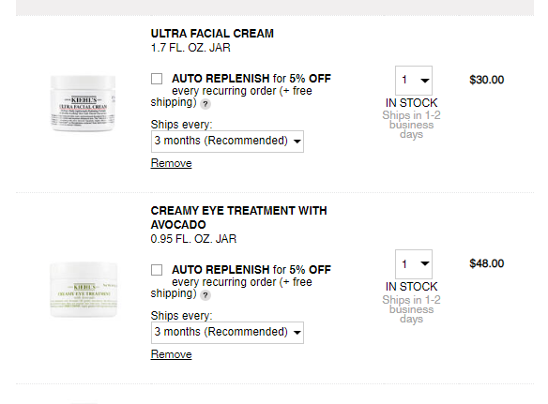Enable Auto Replenish for Creamy Eye Treatment

point(157,270)
